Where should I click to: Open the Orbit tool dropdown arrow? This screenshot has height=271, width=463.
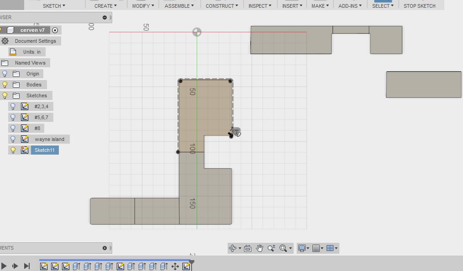coord(239,248)
